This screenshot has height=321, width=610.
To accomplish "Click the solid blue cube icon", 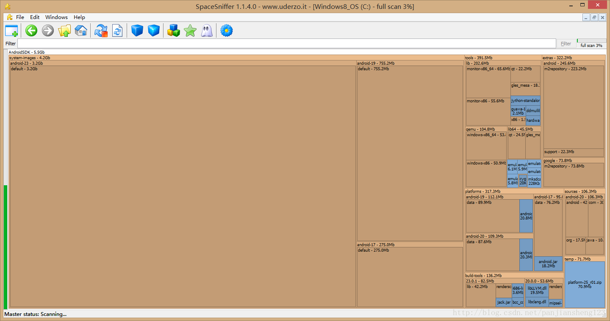I will point(137,30).
